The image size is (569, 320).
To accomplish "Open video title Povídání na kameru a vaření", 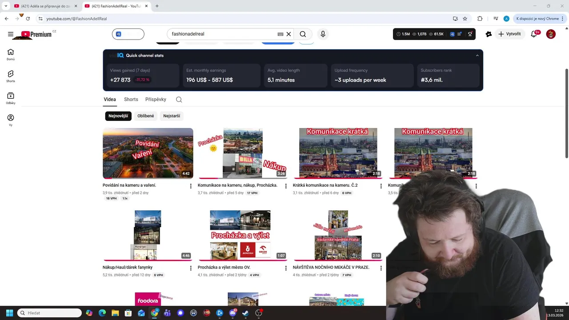I will pyautogui.click(x=129, y=185).
